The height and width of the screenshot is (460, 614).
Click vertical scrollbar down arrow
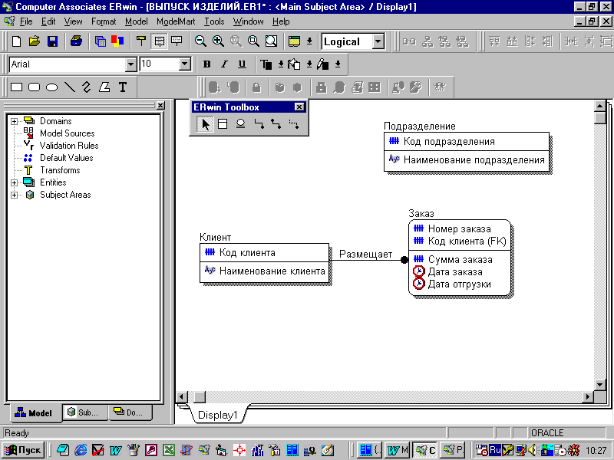click(600, 385)
